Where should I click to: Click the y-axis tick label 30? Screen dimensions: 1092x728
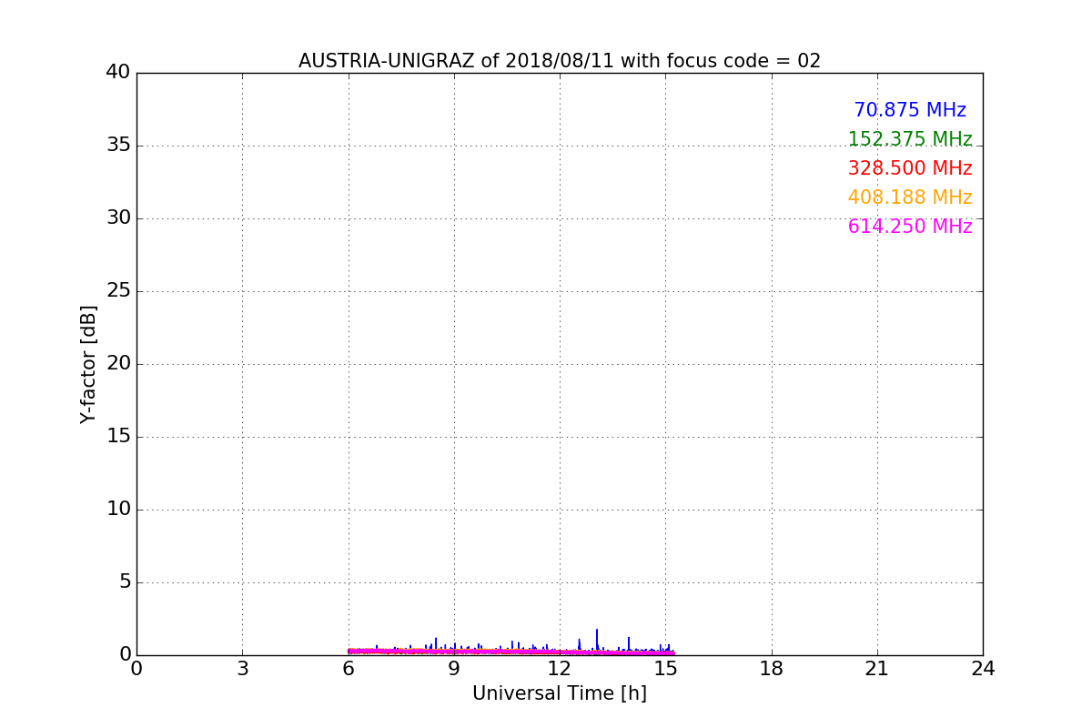click(118, 218)
